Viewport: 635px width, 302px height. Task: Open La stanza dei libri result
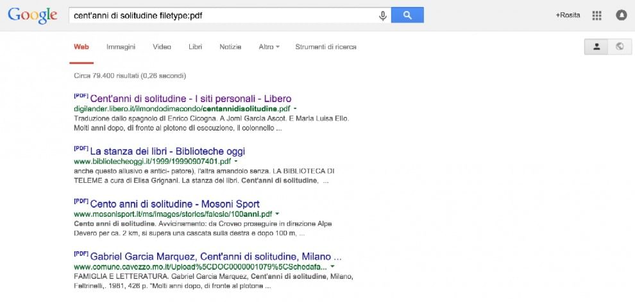(x=167, y=151)
